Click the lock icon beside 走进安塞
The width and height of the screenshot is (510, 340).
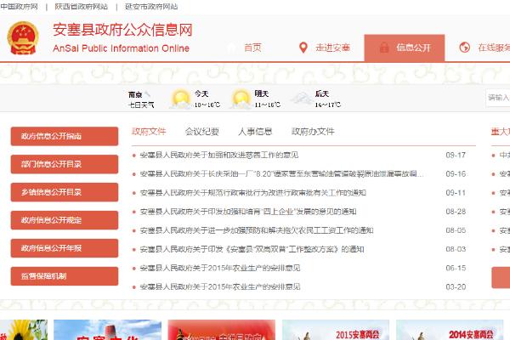pos(298,48)
